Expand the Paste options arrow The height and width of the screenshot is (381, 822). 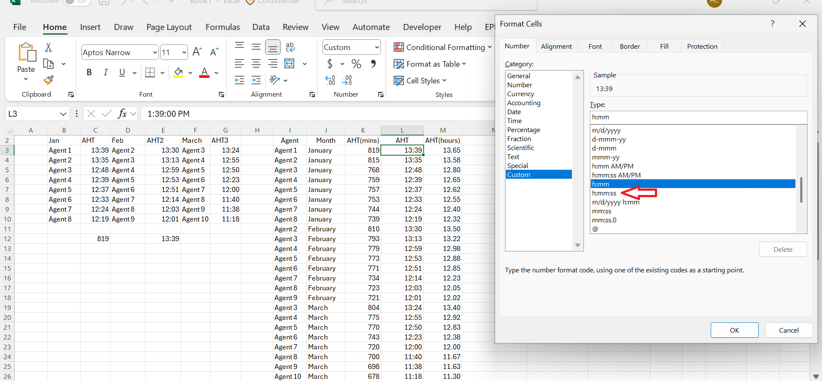click(26, 79)
